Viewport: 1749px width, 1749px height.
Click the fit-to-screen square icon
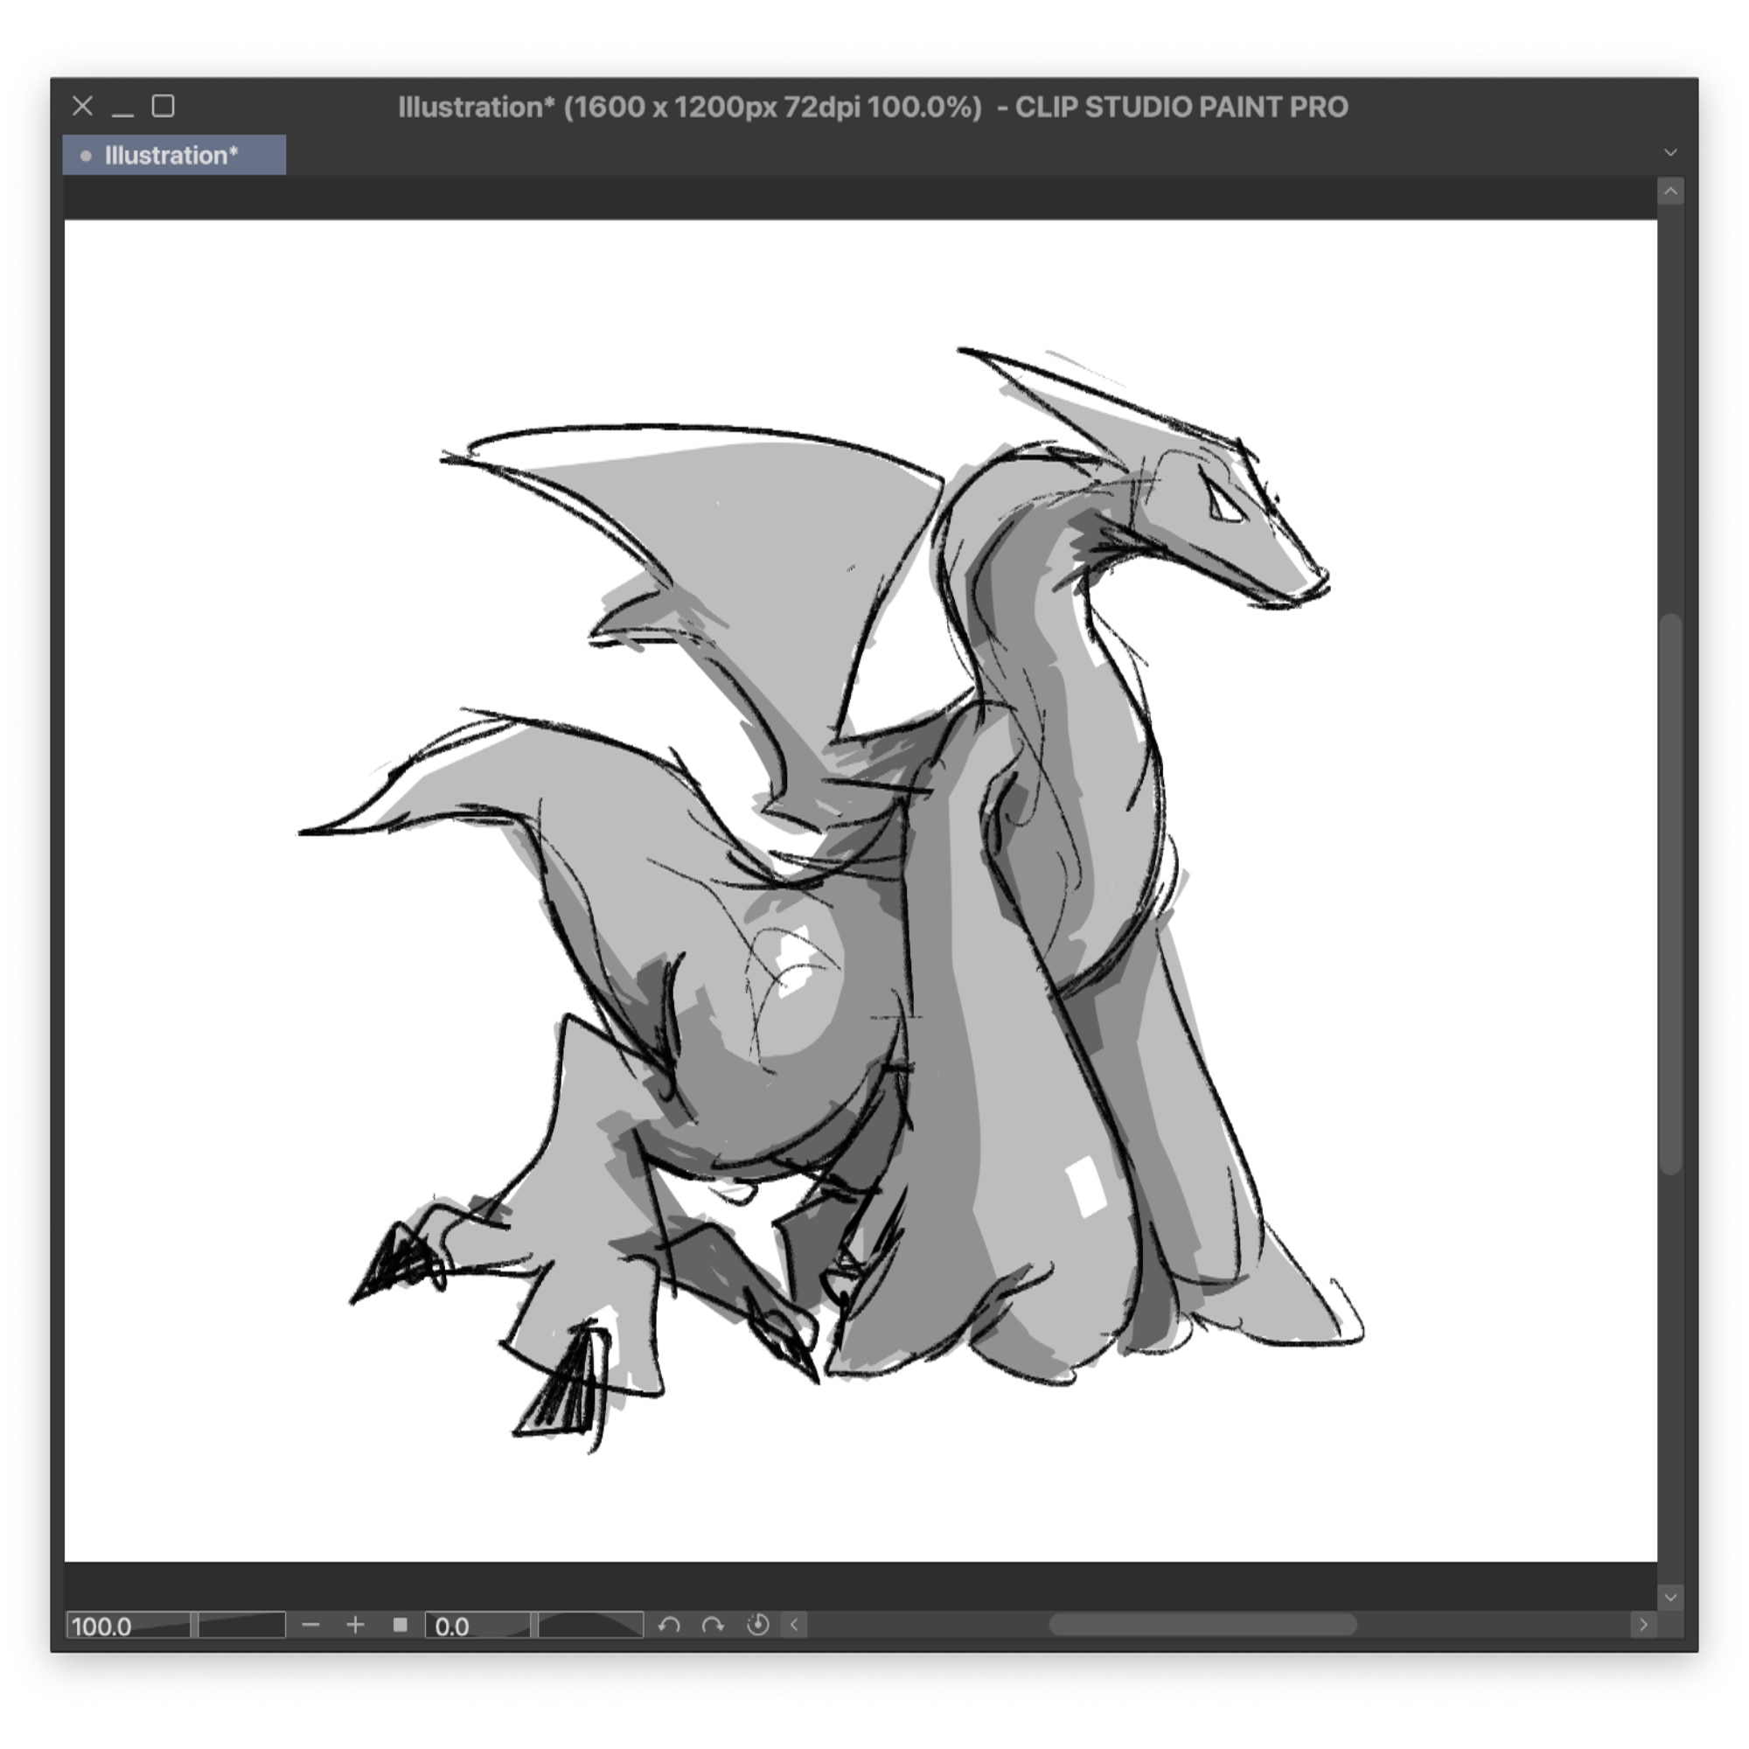[401, 1625]
